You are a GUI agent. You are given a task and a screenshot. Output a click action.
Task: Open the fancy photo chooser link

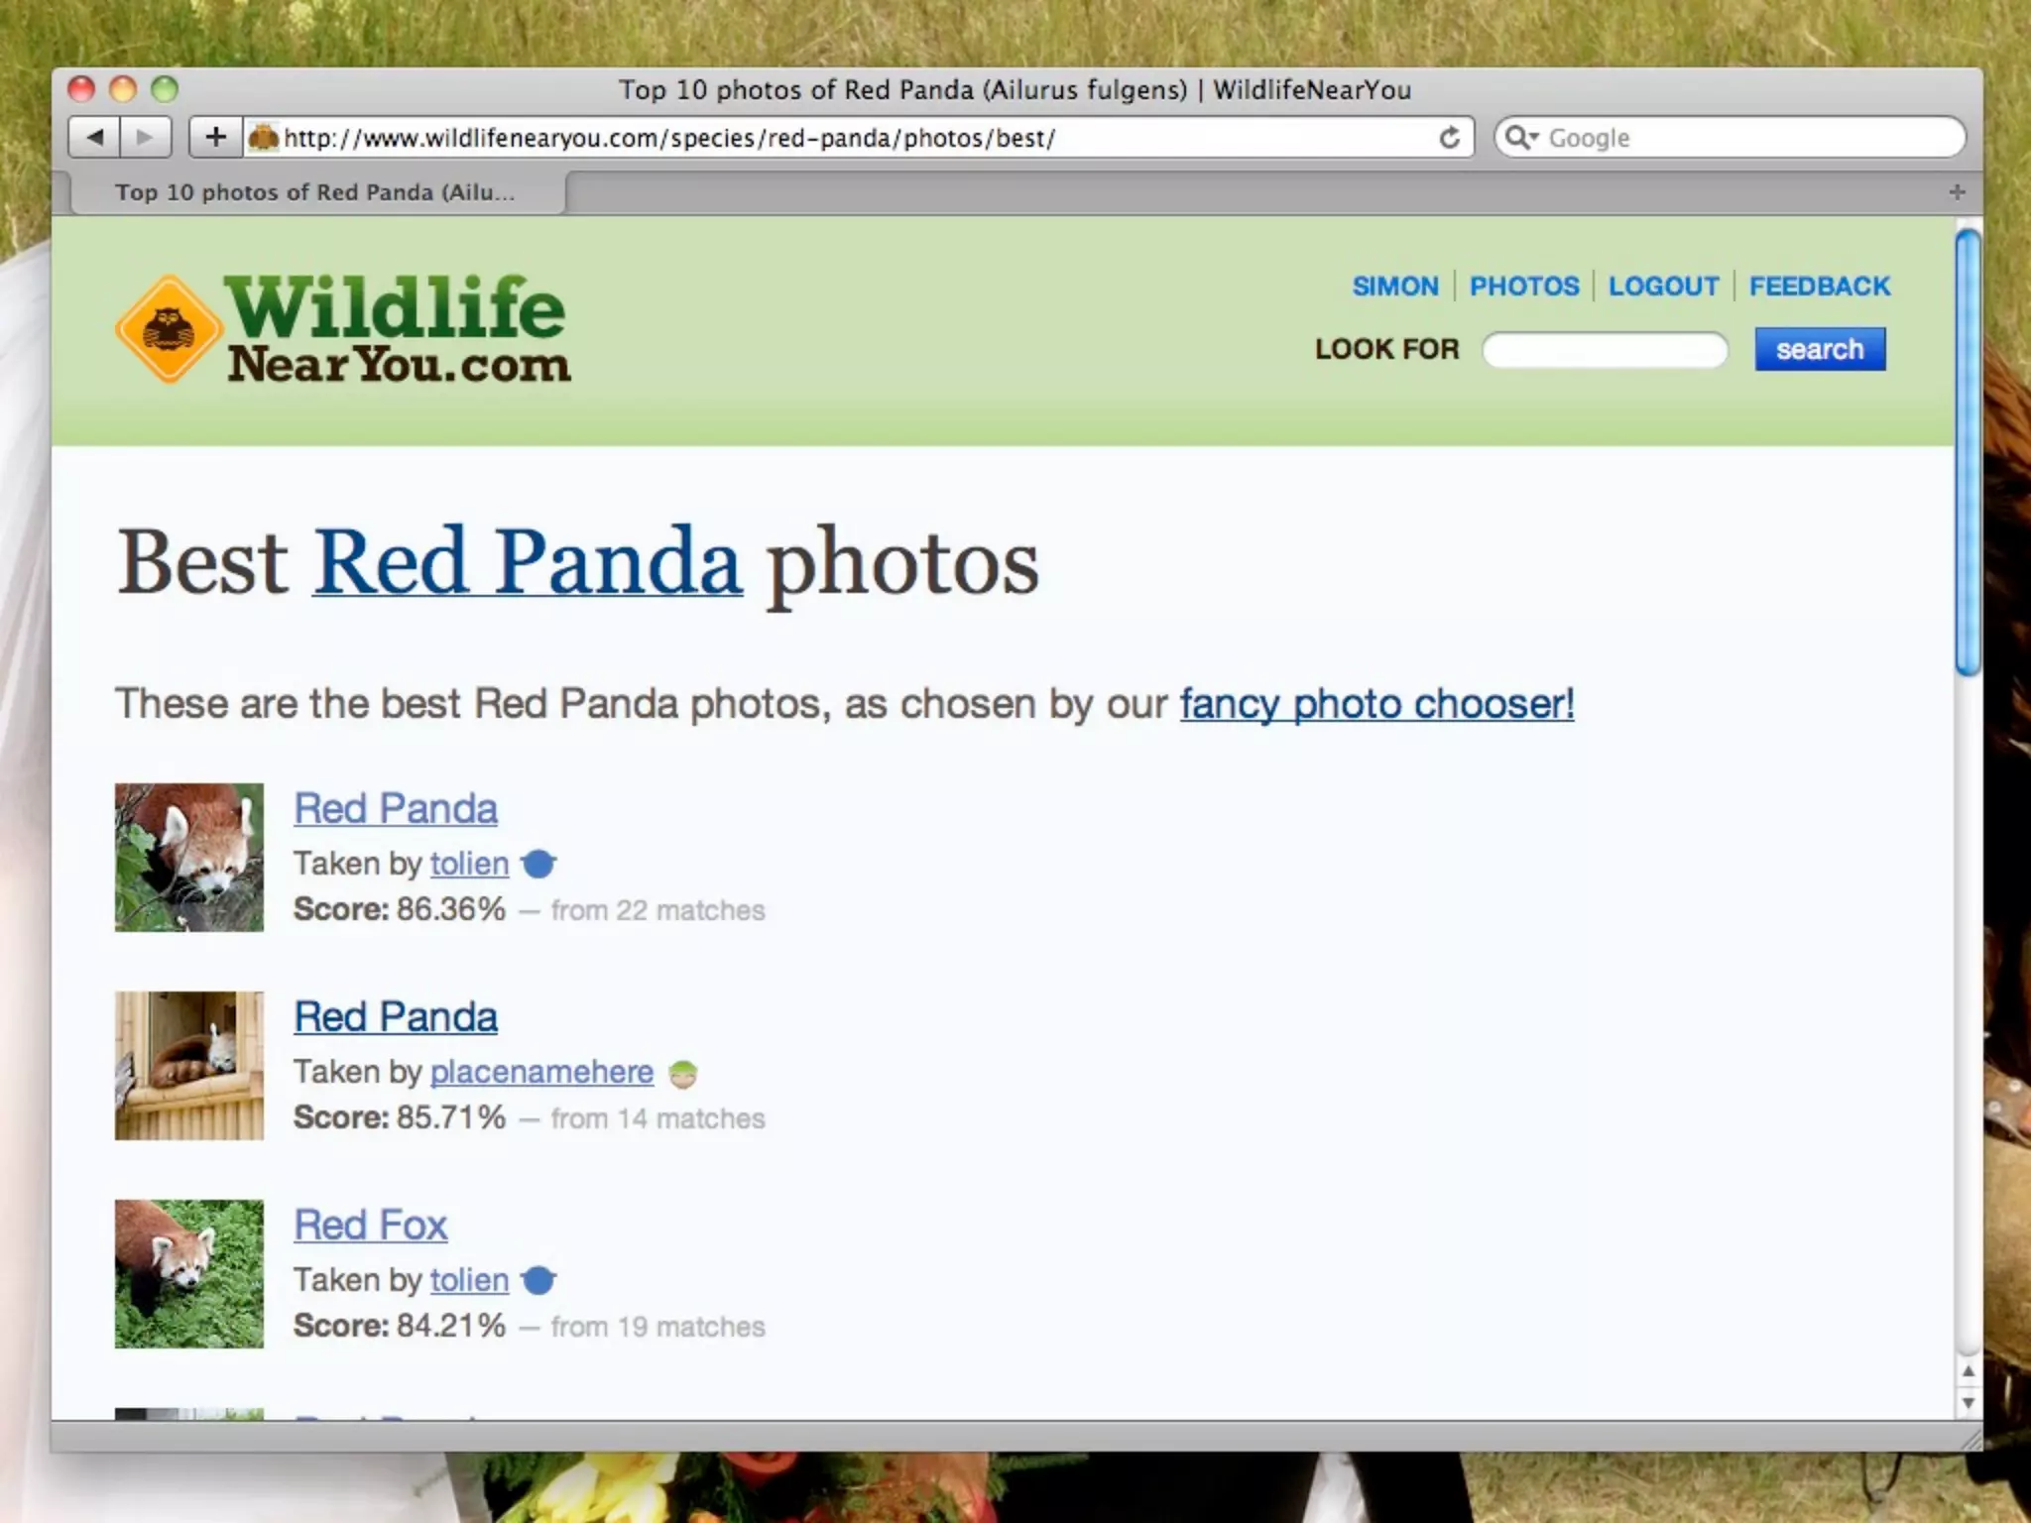1376,704
